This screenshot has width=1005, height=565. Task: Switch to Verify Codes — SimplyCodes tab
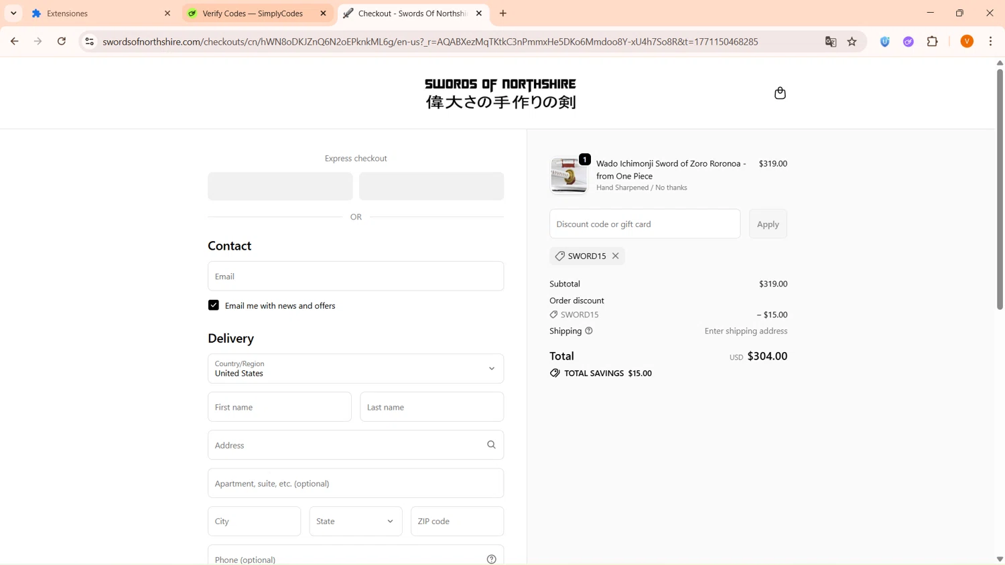[x=257, y=13]
